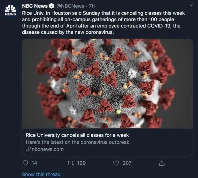Click the 14 replies count
Image resolution: width=198 pixels, height=178 pixels.
[x=34, y=163]
